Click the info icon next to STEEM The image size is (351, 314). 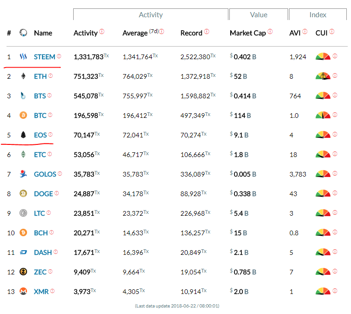point(59,56)
